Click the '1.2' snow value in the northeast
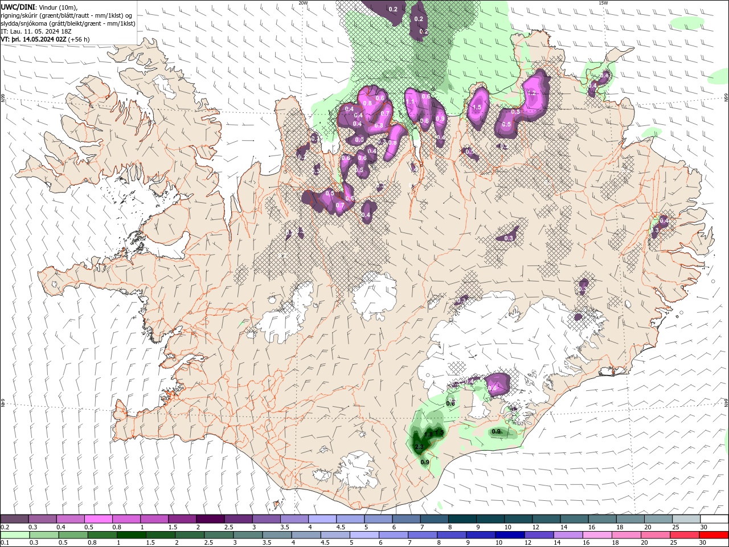Screen dimensions: 729x547 [x=533, y=92]
